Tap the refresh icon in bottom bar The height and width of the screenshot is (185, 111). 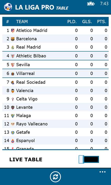55,177
